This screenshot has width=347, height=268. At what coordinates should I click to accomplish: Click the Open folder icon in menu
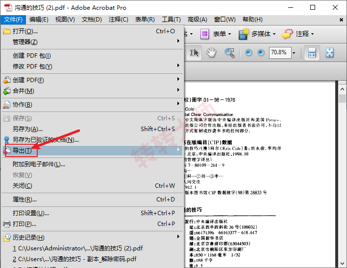click(7, 31)
